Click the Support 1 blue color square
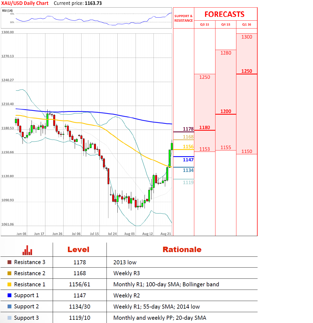Image resolution: width=313 pixels, height=323 pixels. pos(10,295)
